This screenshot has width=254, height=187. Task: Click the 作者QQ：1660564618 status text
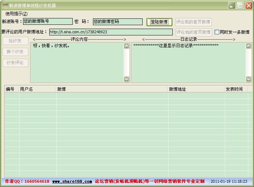pos(27,181)
